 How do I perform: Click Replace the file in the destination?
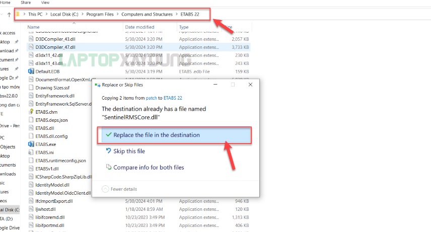(176, 135)
